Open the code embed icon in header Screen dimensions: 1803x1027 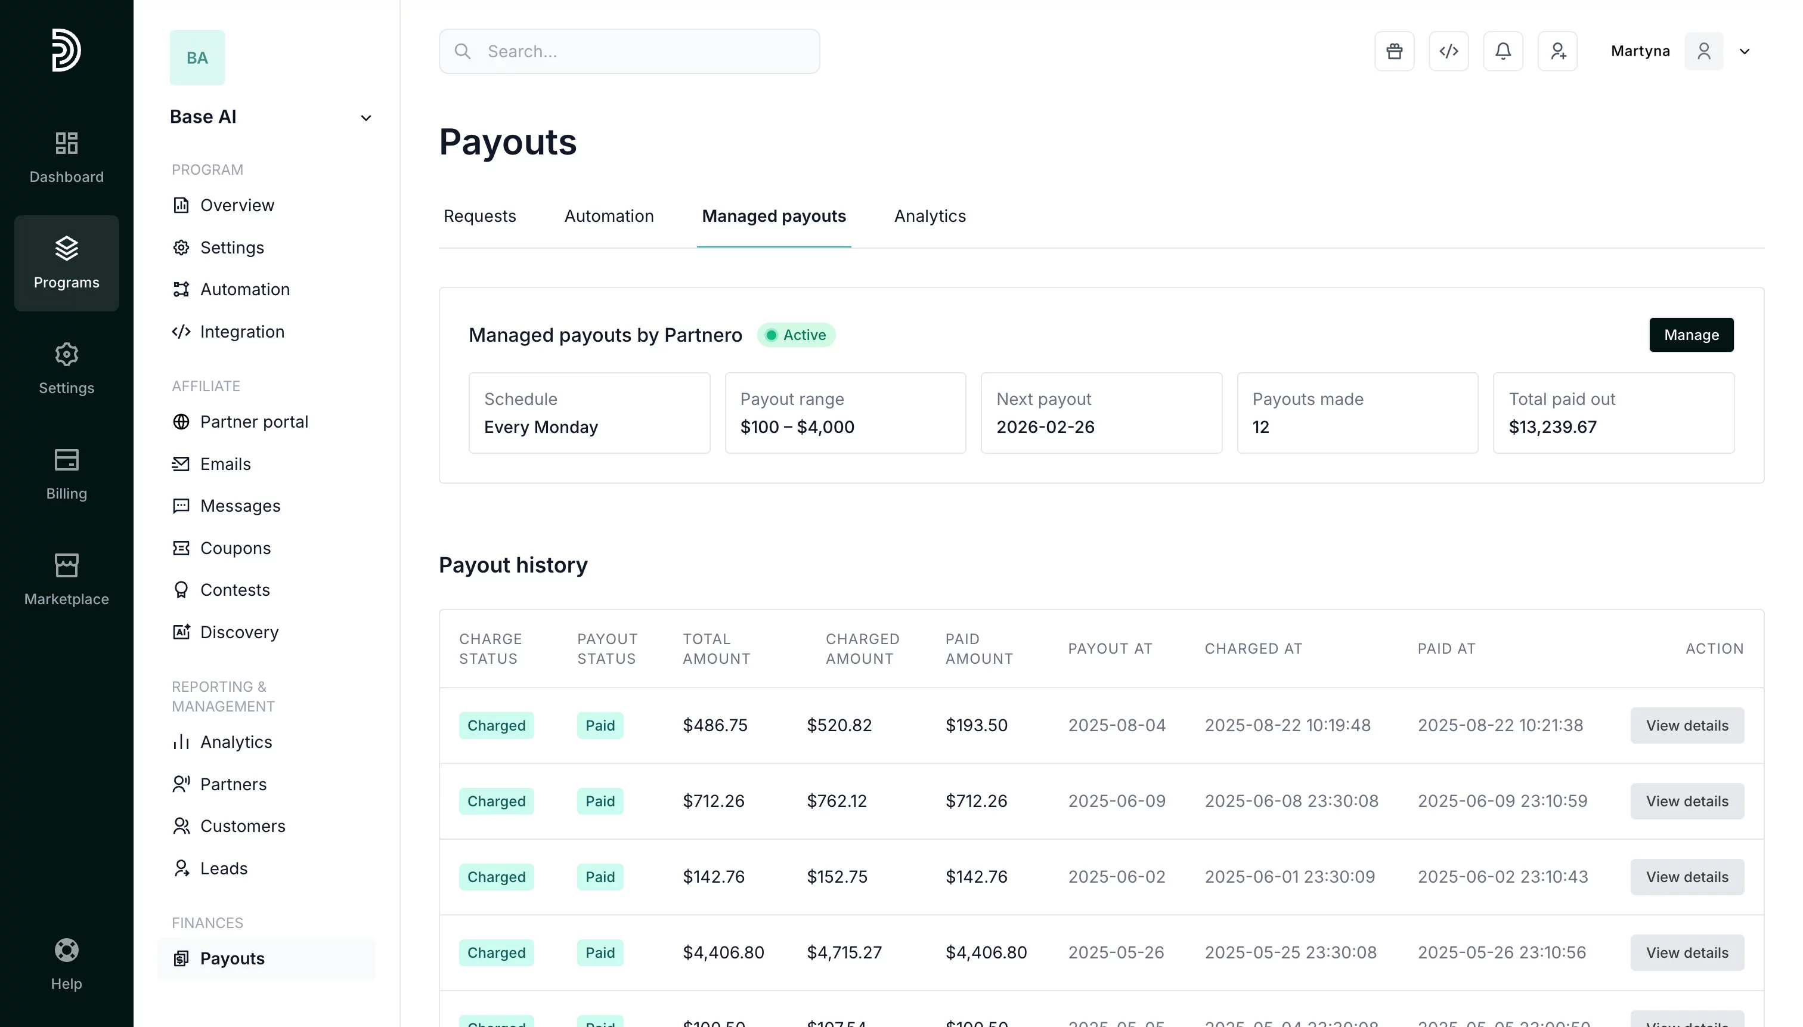click(1448, 51)
